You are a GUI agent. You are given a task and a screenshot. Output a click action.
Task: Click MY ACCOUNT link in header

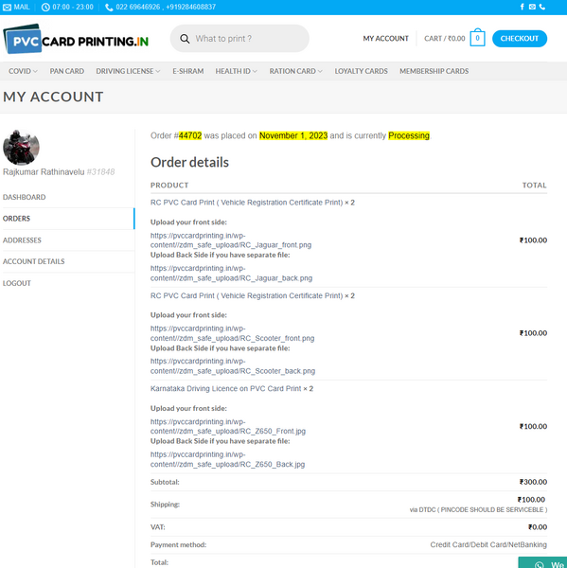pos(386,39)
